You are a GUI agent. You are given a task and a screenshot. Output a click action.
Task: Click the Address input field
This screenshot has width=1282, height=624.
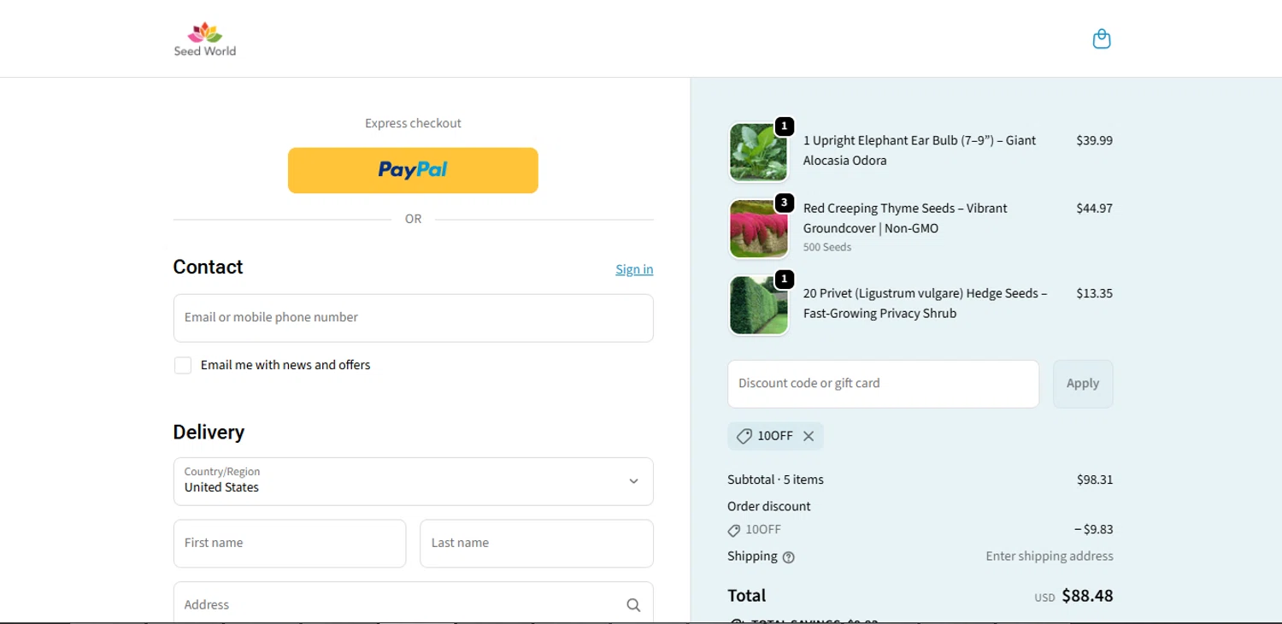tap(414, 603)
